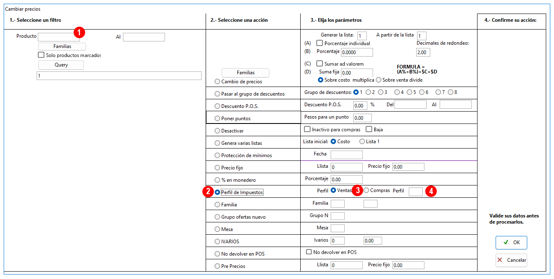Viewport: 554px width, 279px height.
Task: Click Descuento P.O.S. Del date field
Action: [x=410, y=105]
